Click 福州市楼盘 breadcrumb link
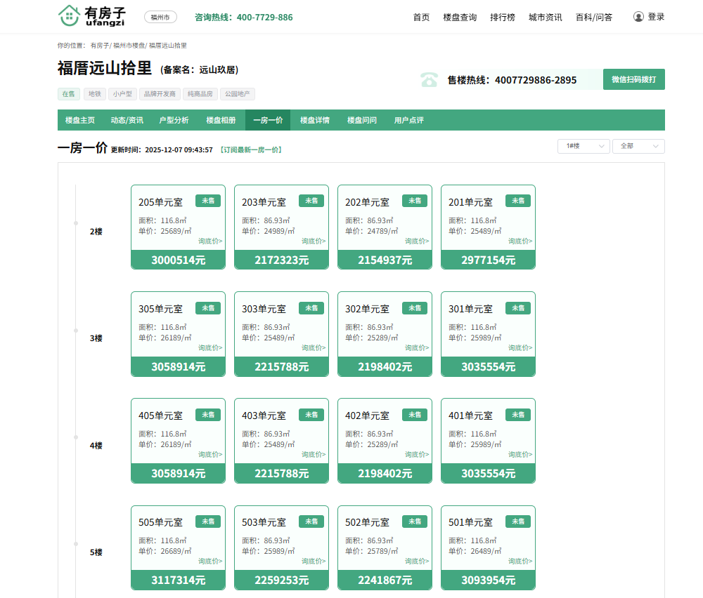The height and width of the screenshot is (598, 703). coord(129,46)
